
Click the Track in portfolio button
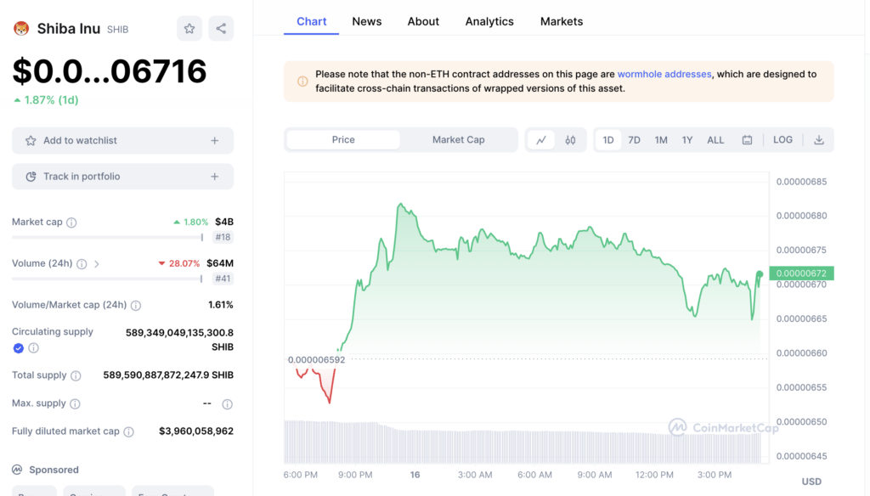(122, 177)
